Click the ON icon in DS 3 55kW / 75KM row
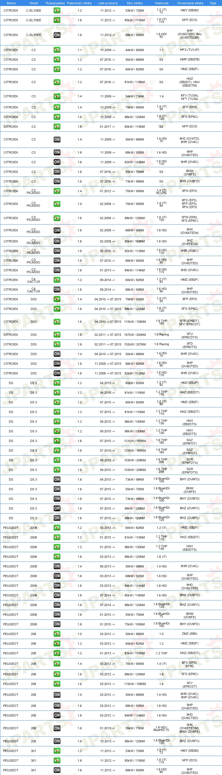The image size is (222, 775). pyautogui.click(x=57, y=489)
